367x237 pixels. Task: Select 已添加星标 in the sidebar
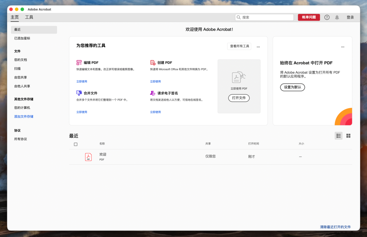click(x=22, y=38)
